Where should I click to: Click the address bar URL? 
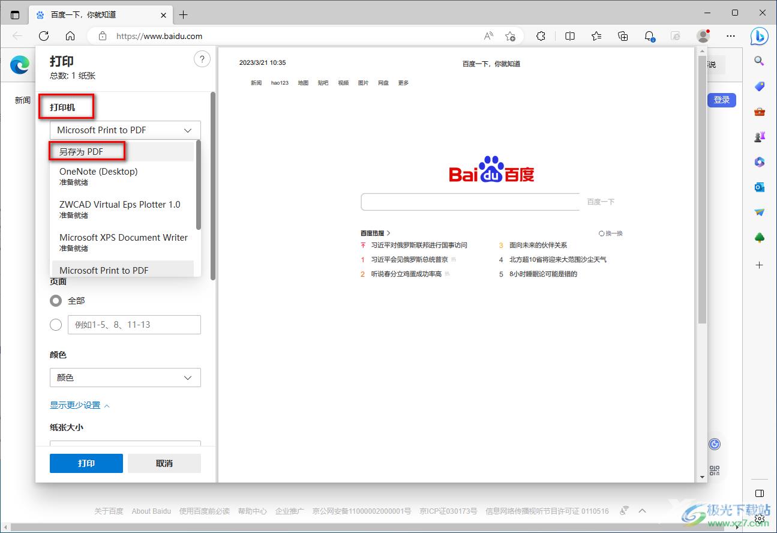pos(160,36)
